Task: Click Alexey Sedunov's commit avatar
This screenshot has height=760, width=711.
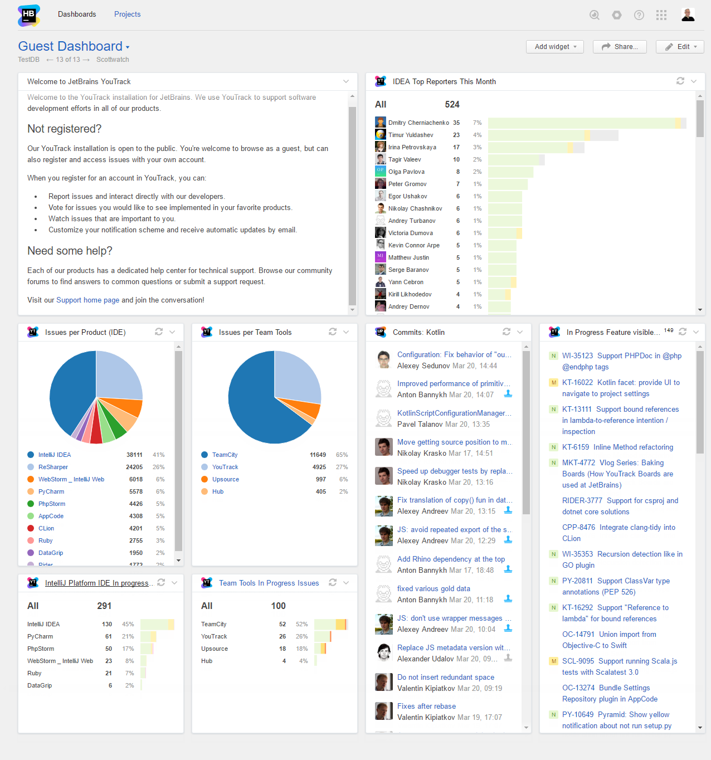Action: (x=384, y=360)
